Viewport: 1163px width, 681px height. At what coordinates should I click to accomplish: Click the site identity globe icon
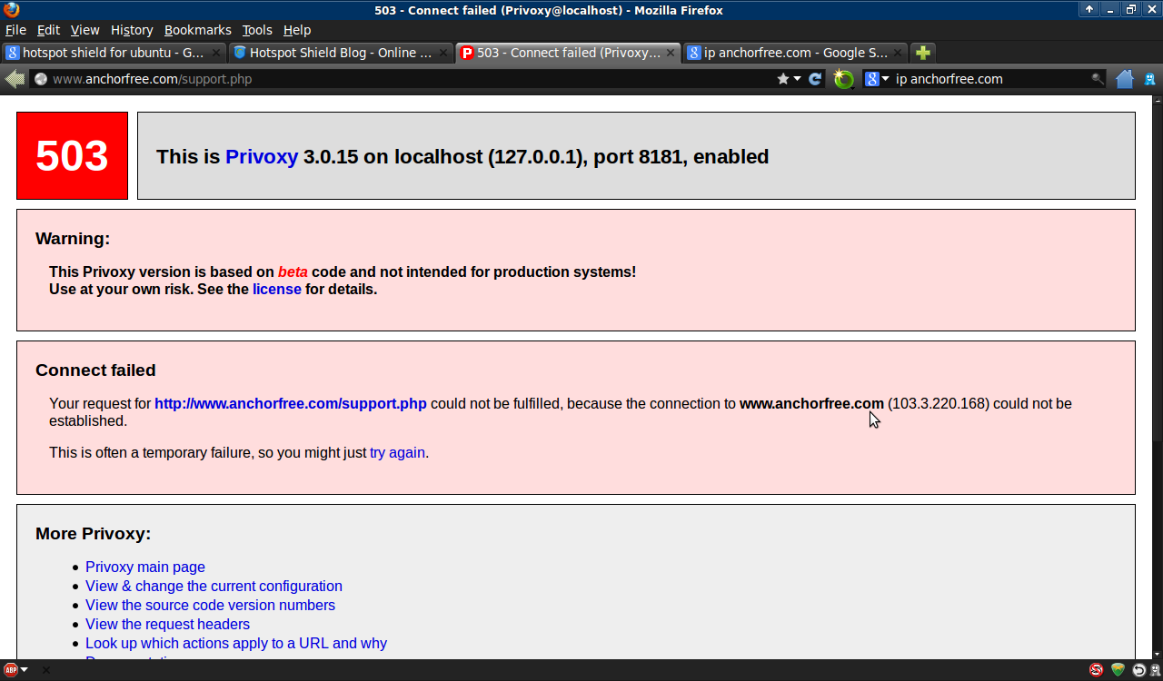[41, 79]
